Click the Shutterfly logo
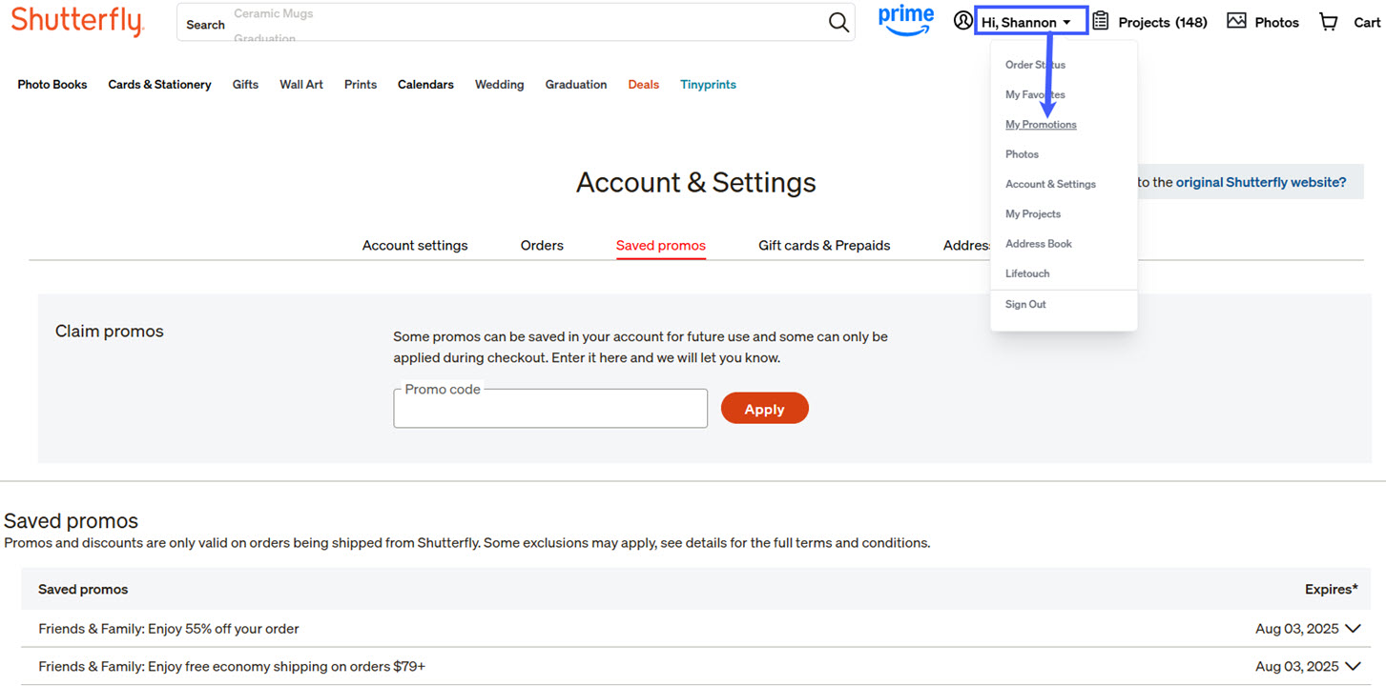 pyautogui.click(x=77, y=22)
